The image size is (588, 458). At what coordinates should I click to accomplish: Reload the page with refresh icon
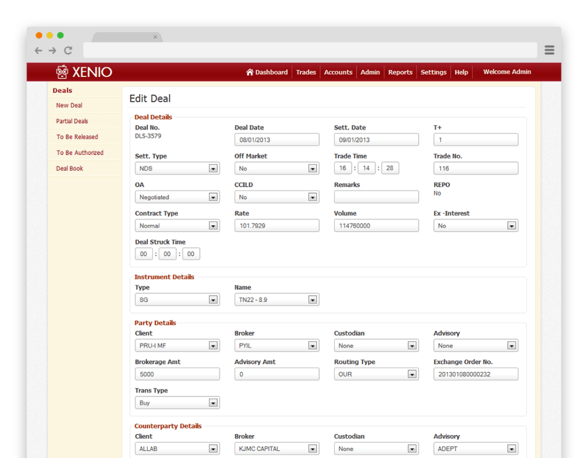[68, 51]
